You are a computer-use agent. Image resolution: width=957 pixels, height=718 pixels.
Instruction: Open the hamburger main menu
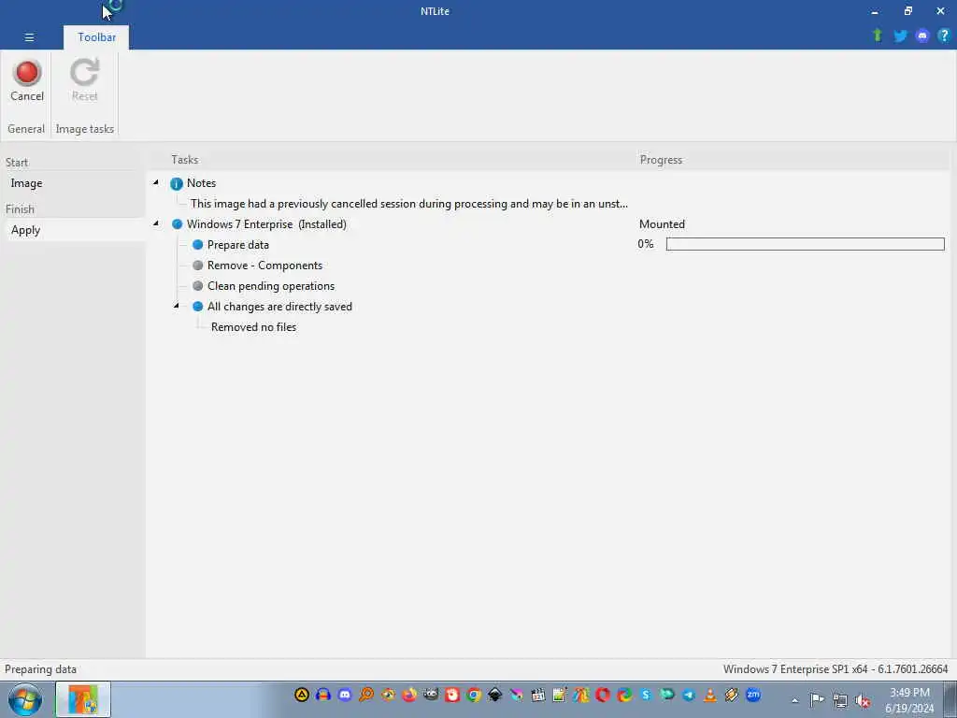click(x=29, y=37)
